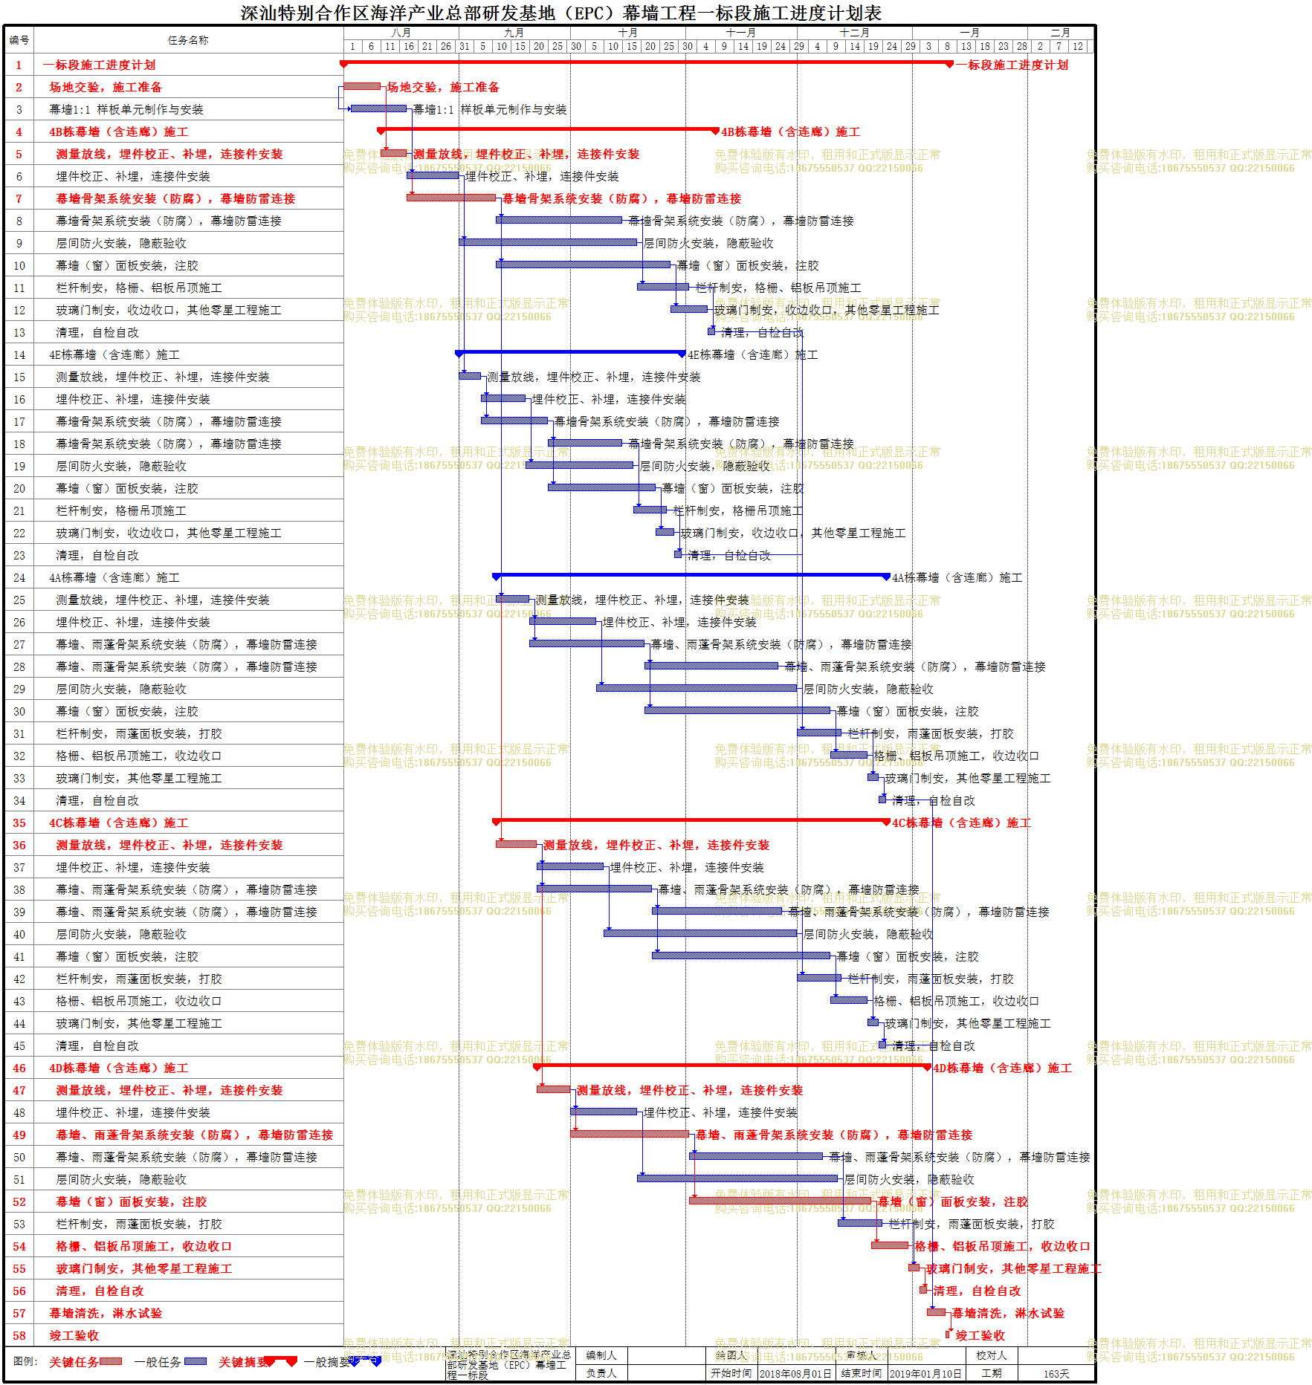Select the 八月 month header

point(401,33)
